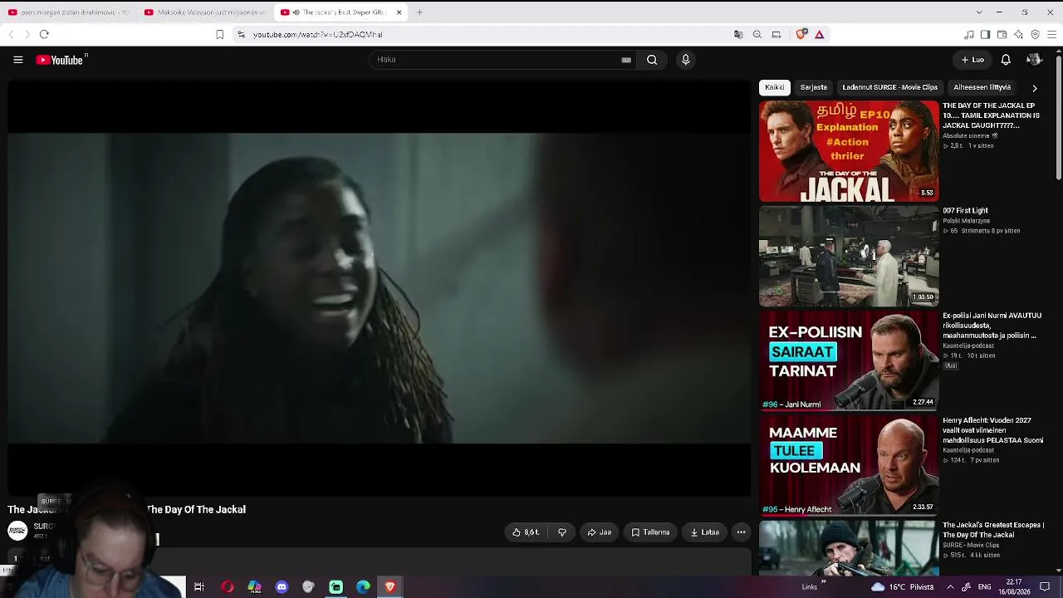Open a new browser tab
Viewport: 1063px width, 598px height.
[419, 12]
